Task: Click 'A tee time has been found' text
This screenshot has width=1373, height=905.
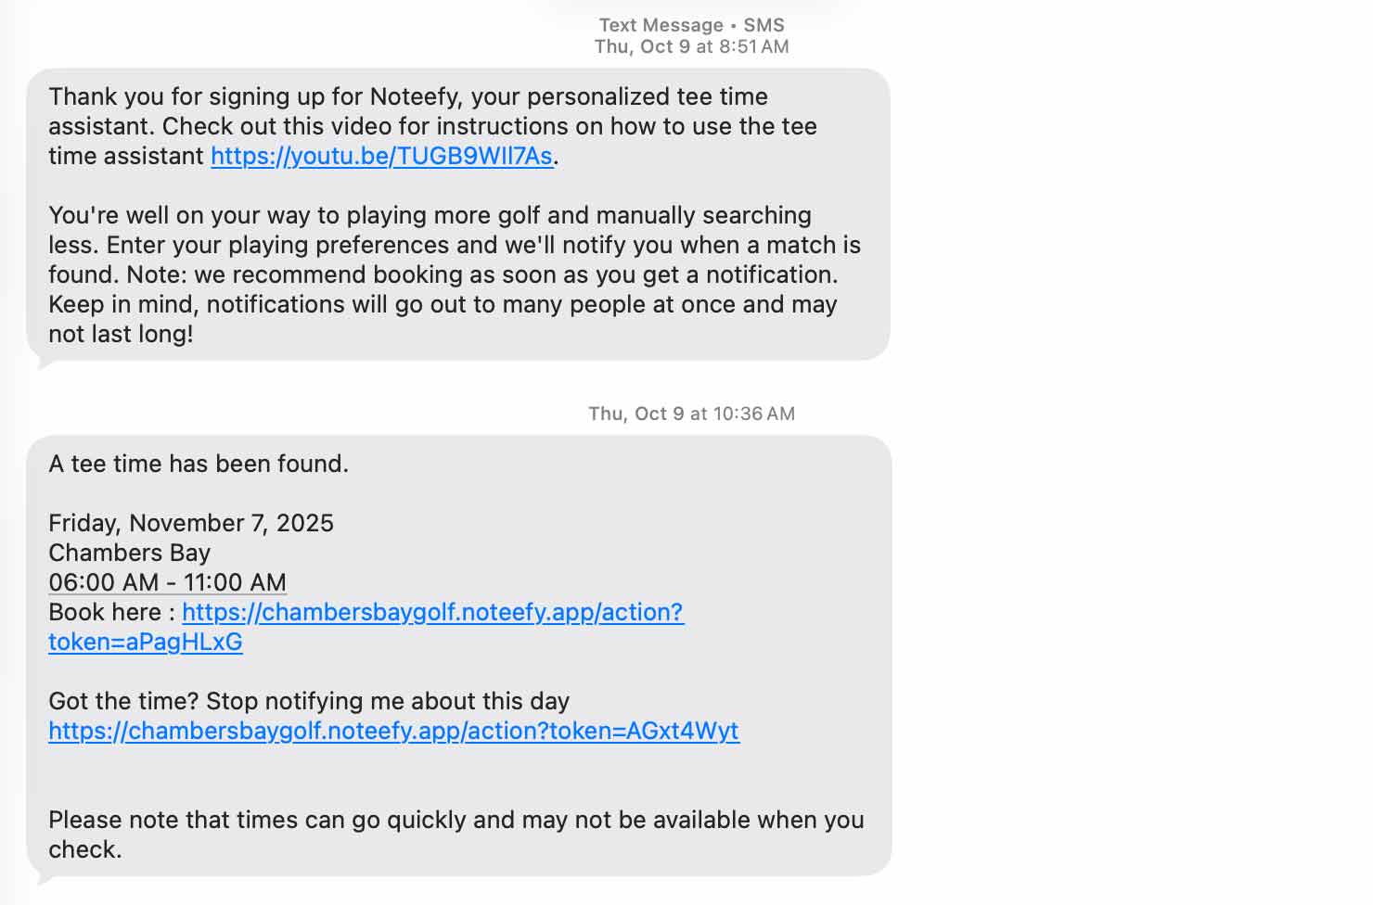Action: click(199, 464)
